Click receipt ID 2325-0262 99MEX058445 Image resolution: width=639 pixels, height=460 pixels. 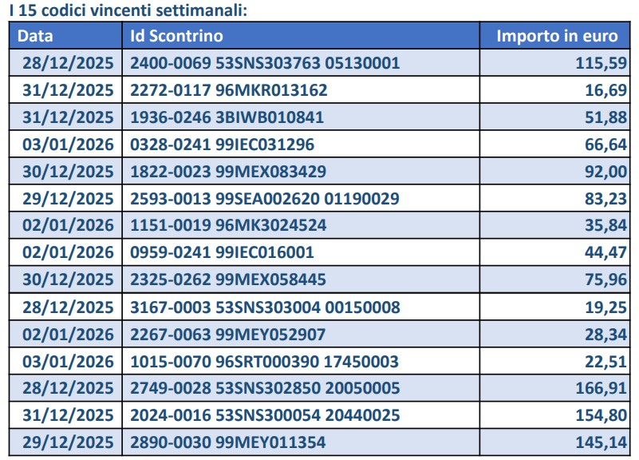coord(228,280)
